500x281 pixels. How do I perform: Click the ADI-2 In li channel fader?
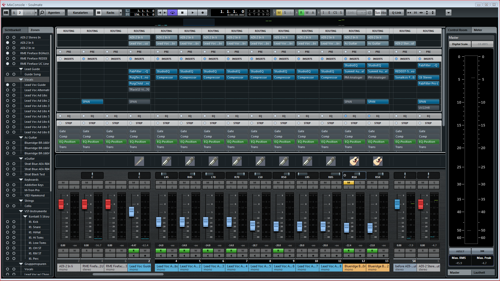click(61, 204)
